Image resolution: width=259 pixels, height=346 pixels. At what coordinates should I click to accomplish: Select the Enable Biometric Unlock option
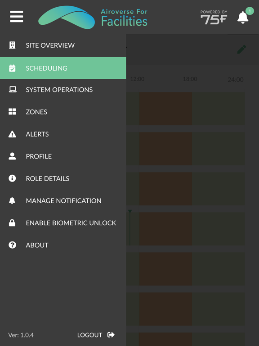(63, 223)
